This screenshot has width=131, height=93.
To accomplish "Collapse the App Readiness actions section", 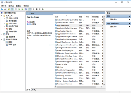I will pyautogui.click(x=129, y=23).
